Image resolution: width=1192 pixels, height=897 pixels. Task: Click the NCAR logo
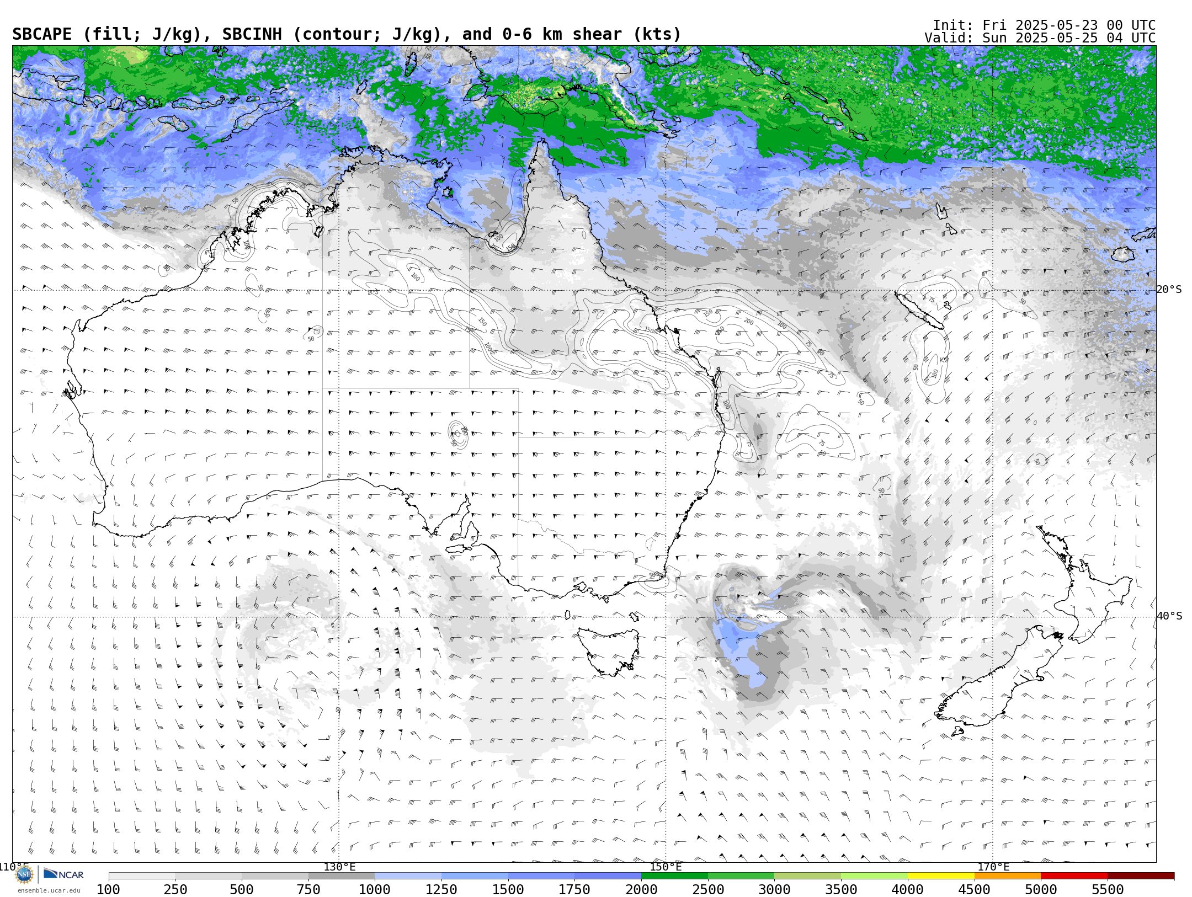(x=63, y=874)
